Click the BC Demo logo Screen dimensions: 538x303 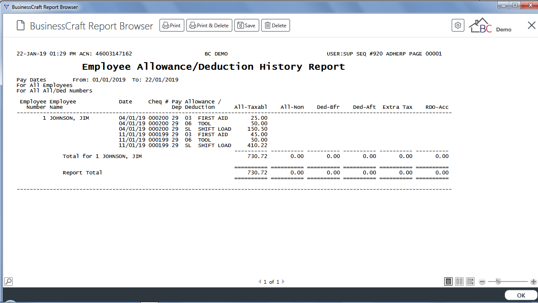point(490,26)
